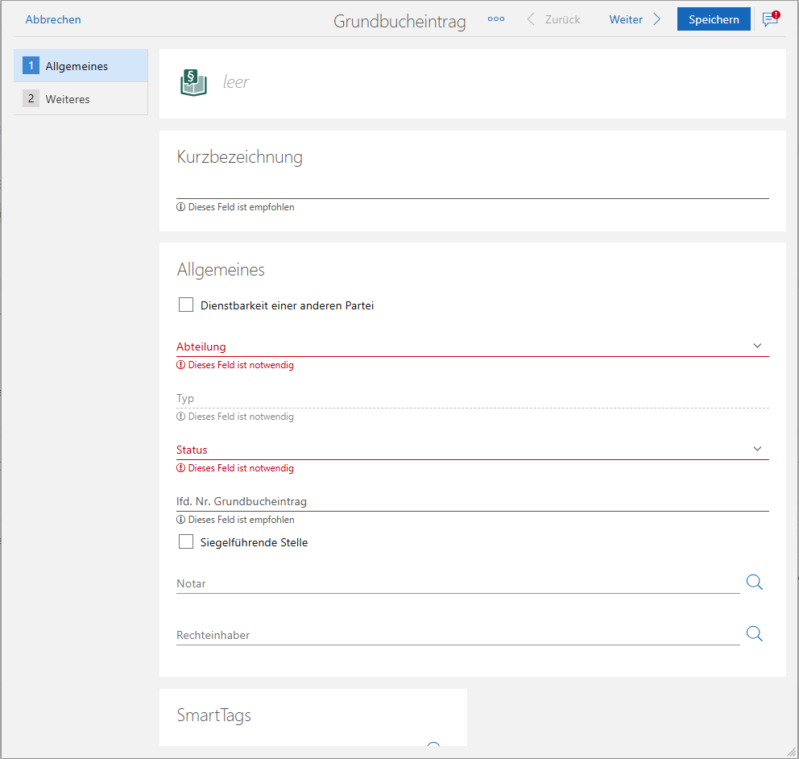Click the Grundbucheintrag book icon next to leer
The image size is (799, 759).
pyautogui.click(x=193, y=82)
